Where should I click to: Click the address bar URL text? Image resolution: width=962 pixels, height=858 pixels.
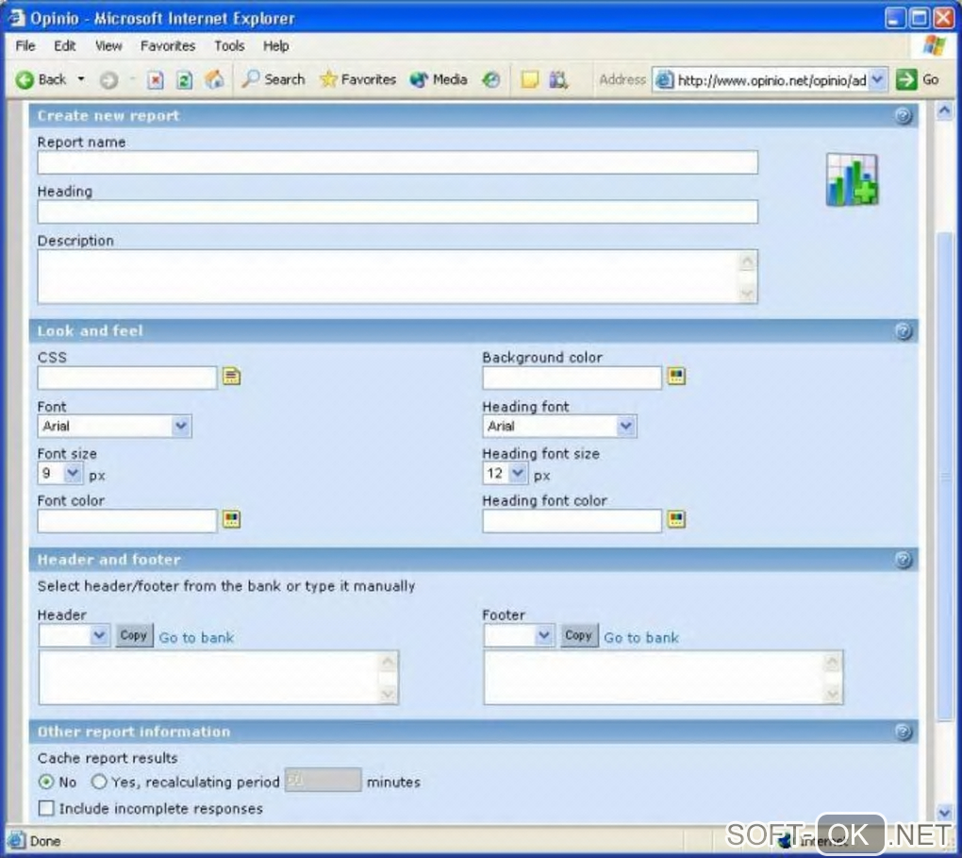(771, 80)
